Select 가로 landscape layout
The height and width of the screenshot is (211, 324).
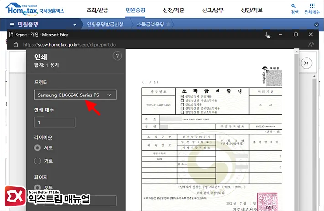click(x=37, y=161)
